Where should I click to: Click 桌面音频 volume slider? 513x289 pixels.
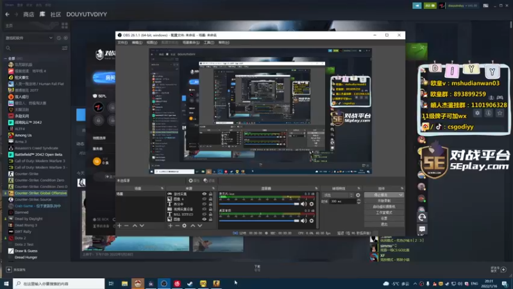(x=259, y=220)
